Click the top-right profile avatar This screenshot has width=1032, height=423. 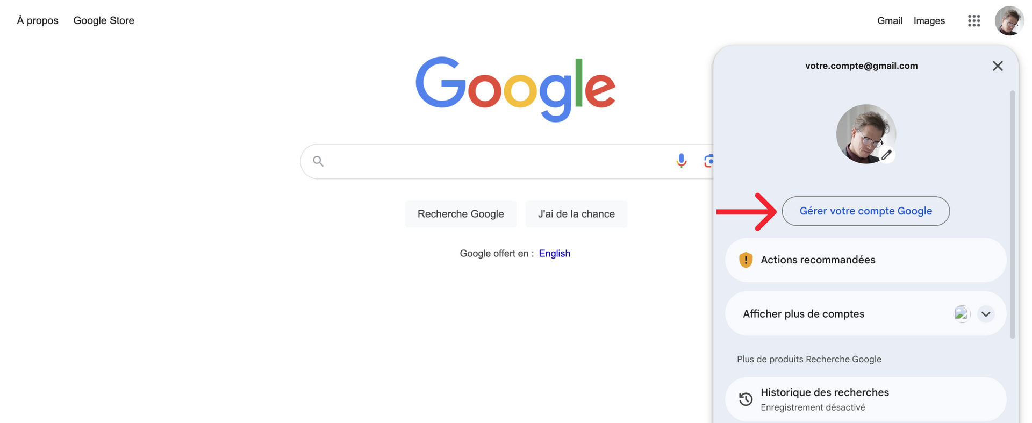(x=1009, y=21)
